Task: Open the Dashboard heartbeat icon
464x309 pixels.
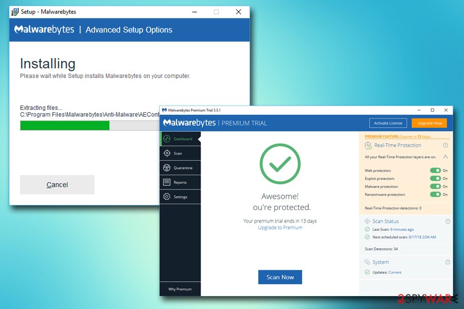Action: coord(167,139)
